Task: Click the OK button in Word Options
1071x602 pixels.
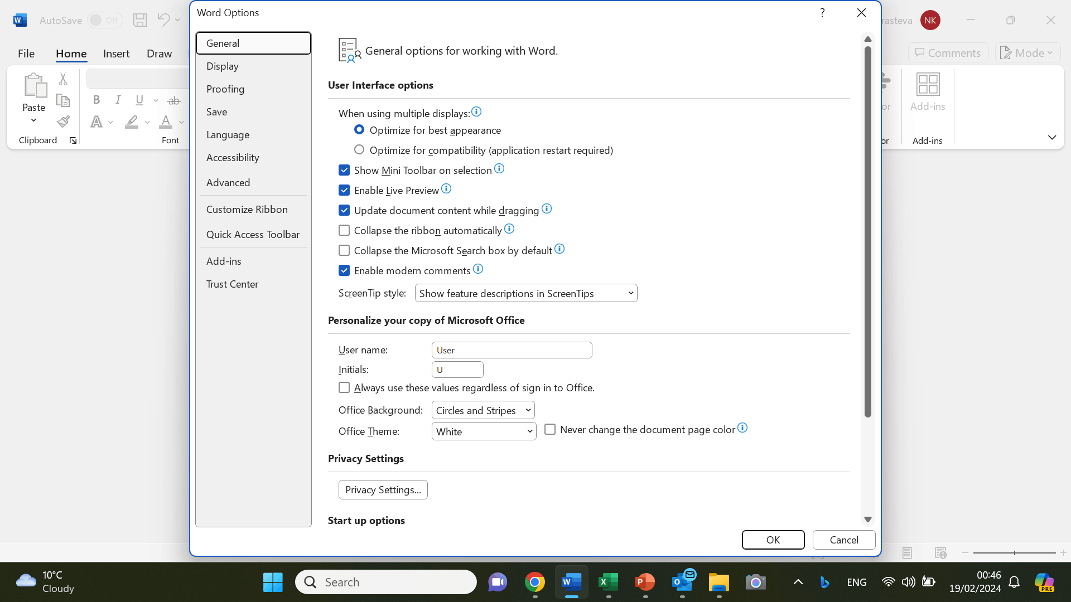Action: 773,540
